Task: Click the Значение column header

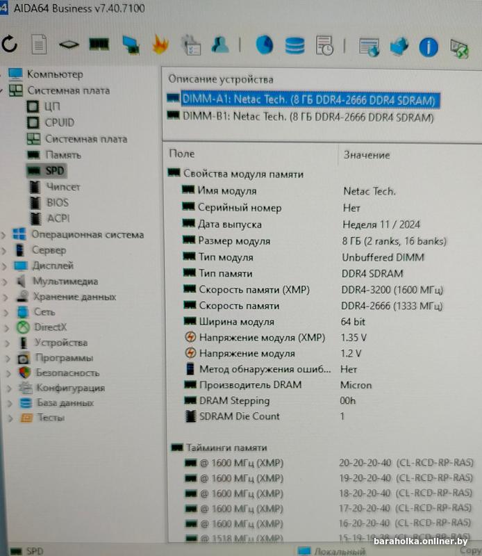Action: tap(367, 155)
